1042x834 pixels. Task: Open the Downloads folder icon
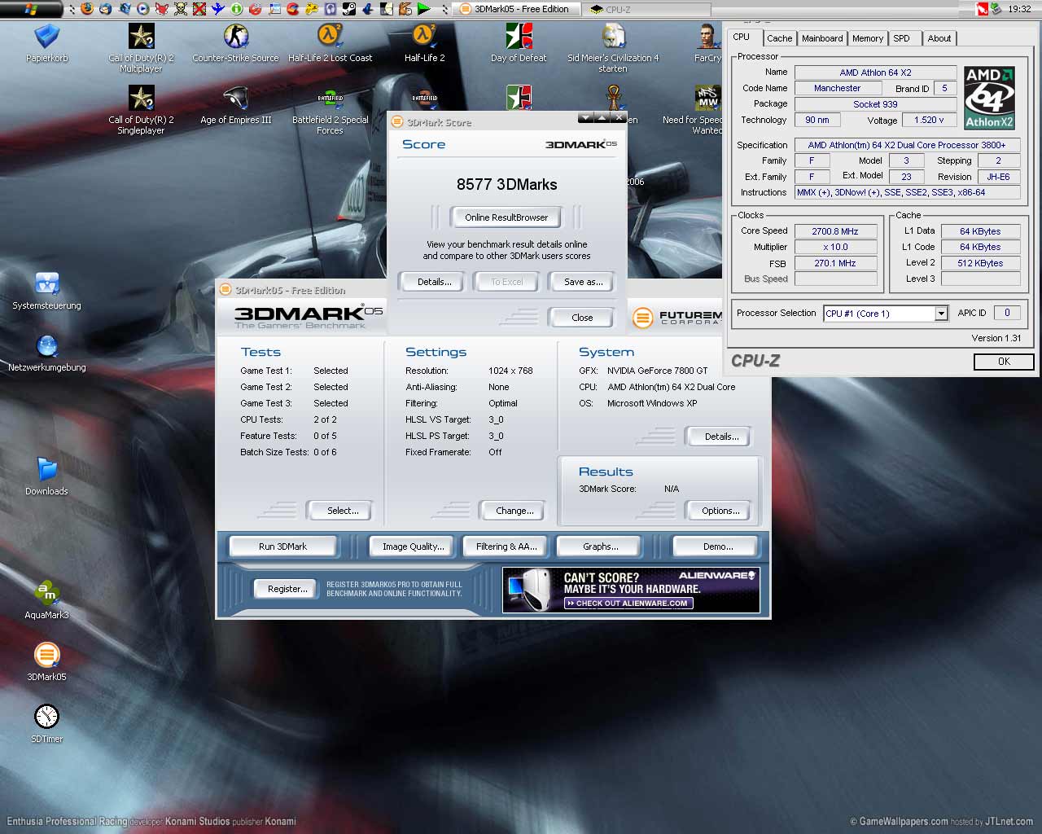point(46,470)
